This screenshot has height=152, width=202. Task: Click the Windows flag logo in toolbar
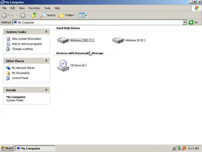pos(196,8)
